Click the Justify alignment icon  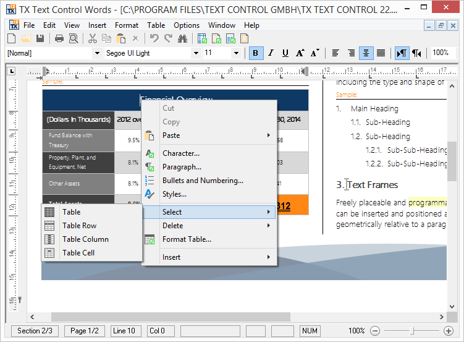tap(381, 53)
